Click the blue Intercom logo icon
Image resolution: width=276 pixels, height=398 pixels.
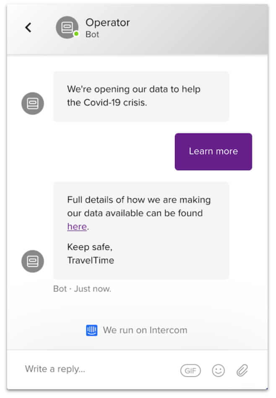click(x=91, y=330)
